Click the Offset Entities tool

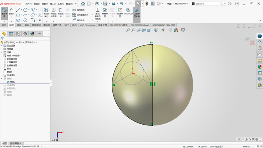(61, 13)
